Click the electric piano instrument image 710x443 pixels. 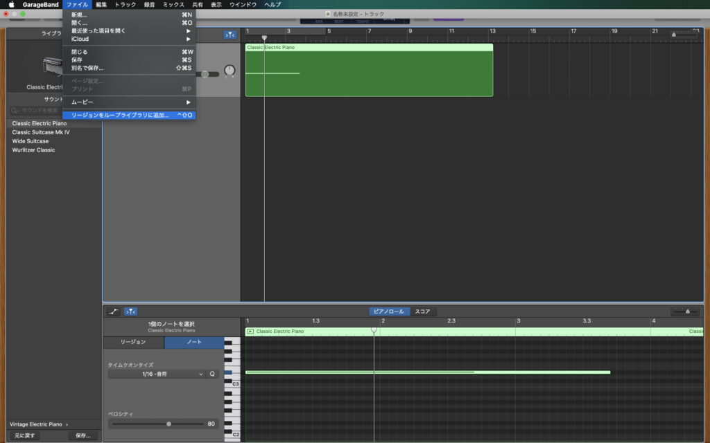click(53, 66)
